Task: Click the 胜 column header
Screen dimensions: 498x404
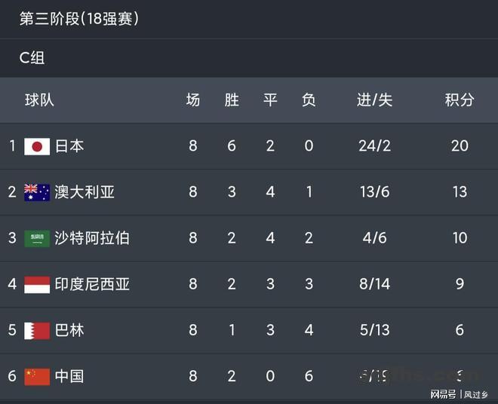Action: (232, 99)
